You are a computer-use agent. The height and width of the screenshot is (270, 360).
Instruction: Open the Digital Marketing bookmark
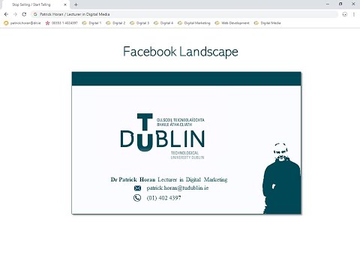point(194,23)
